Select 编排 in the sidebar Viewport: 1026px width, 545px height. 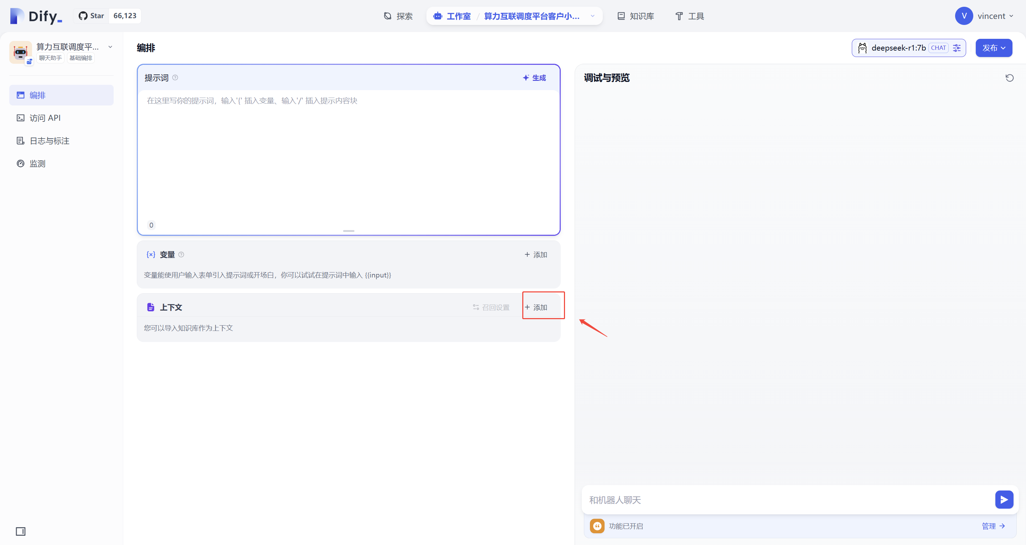pos(61,95)
